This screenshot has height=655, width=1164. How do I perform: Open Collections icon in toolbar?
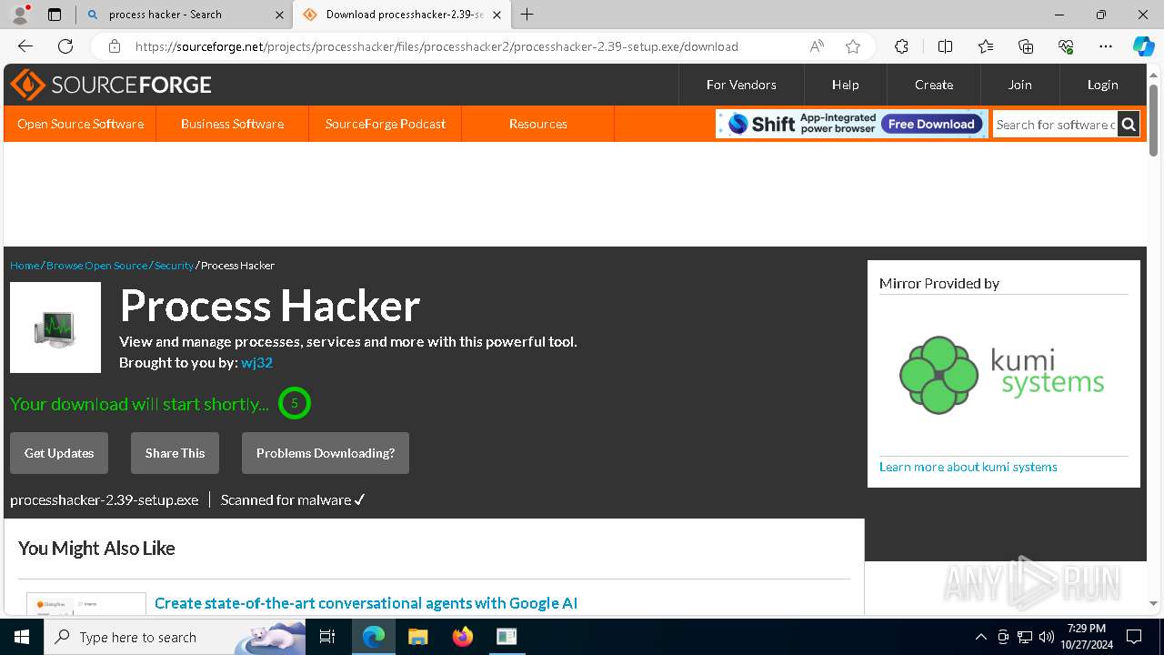point(1026,46)
